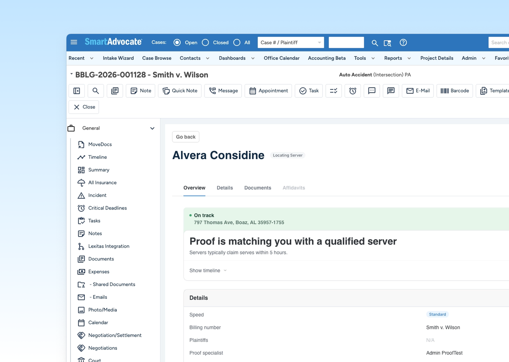Click the alarm clock reminder toolbar icon
Image resolution: width=509 pixels, height=362 pixels.
pos(353,91)
